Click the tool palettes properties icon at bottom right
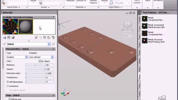 [x=162, y=97]
